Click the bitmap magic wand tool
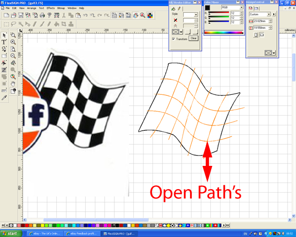The image size is (296, 237). point(21,24)
